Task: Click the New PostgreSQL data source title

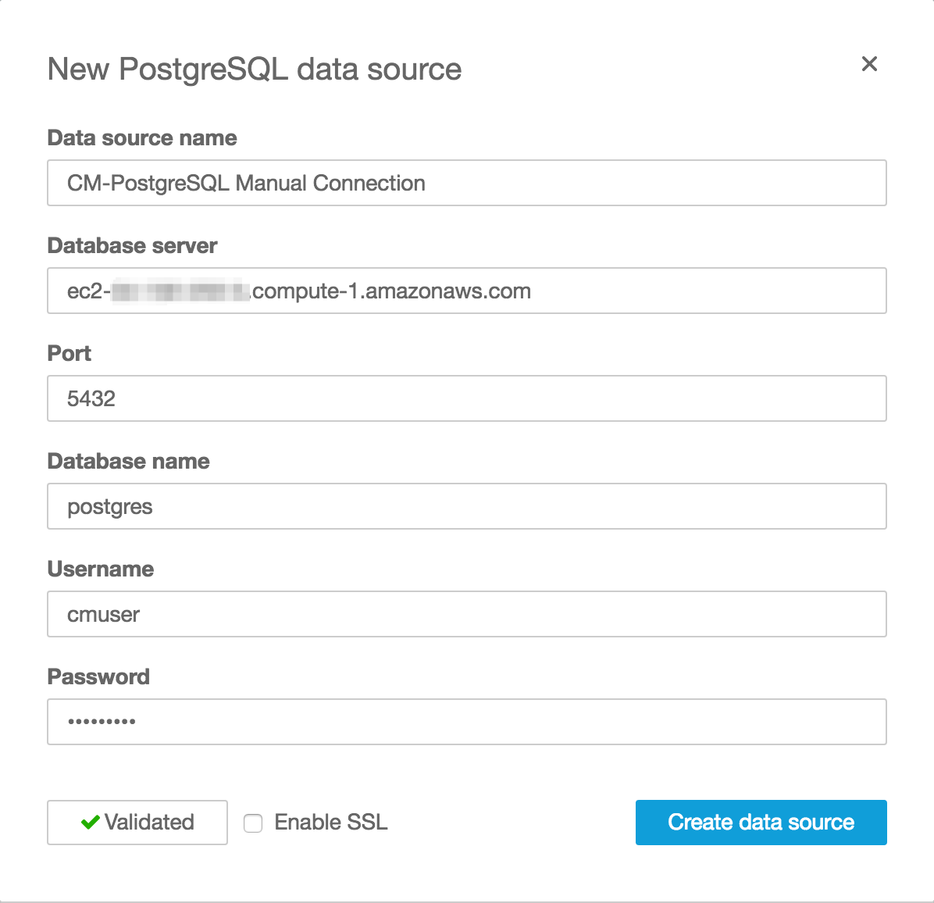Action: pyautogui.click(x=255, y=70)
